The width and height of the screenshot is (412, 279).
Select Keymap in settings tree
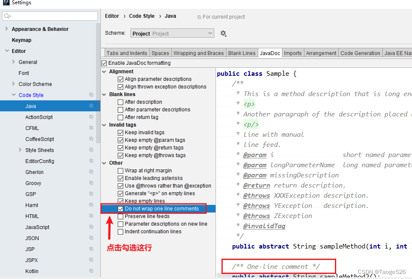click(x=22, y=40)
